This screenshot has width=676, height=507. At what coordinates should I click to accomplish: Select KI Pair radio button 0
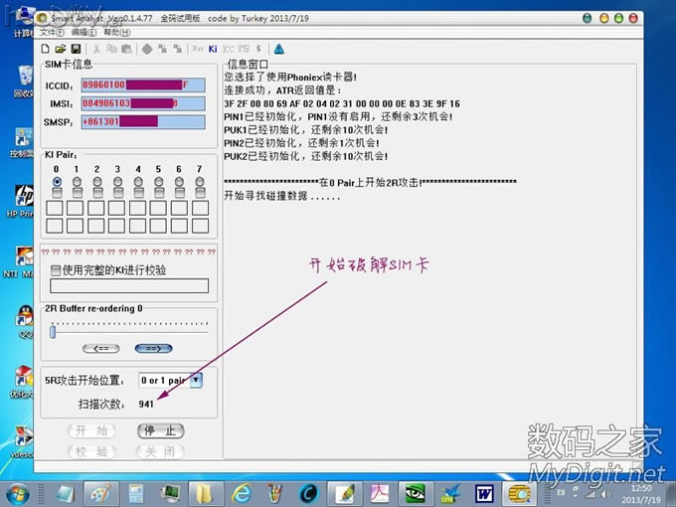point(57,182)
